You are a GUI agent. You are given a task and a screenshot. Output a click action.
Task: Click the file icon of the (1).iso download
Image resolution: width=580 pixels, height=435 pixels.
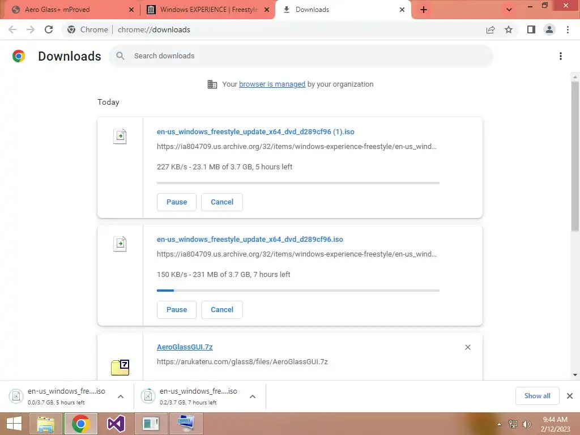(120, 136)
